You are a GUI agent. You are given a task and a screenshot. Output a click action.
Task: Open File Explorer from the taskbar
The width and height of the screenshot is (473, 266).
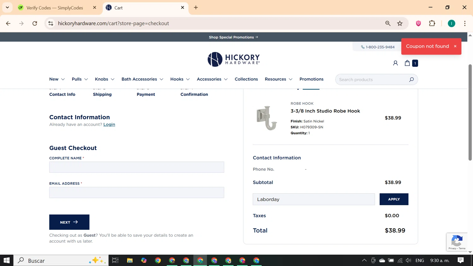click(130, 260)
